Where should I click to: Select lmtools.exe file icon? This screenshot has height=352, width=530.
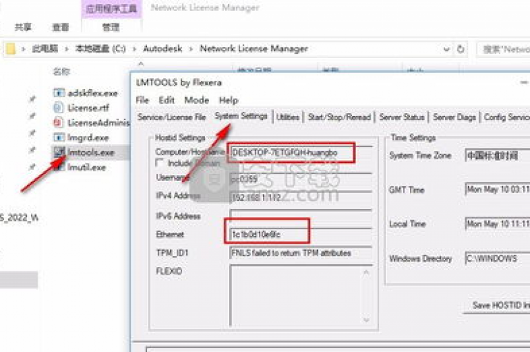click(x=59, y=152)
